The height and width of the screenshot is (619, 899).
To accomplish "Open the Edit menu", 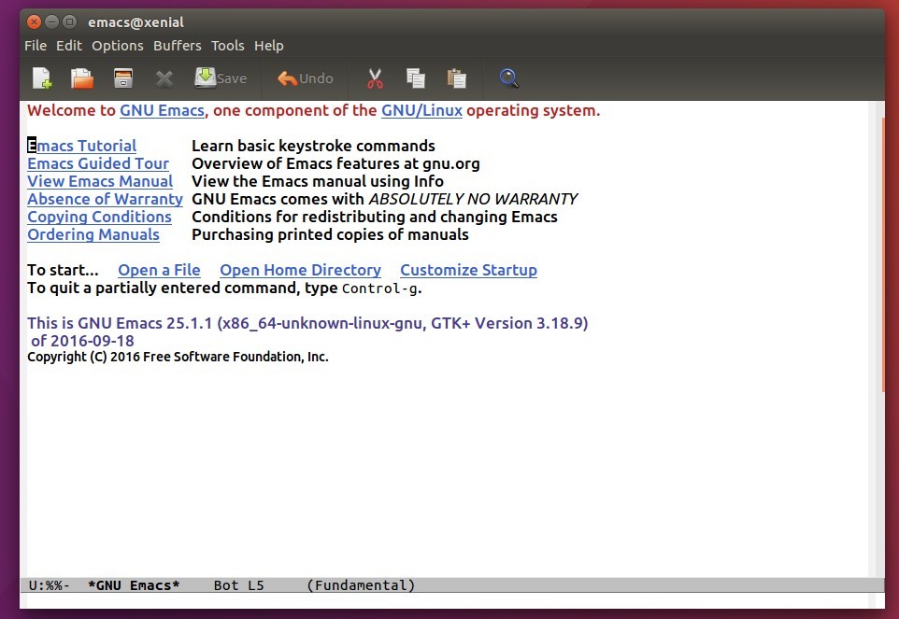I will point(69,45).
